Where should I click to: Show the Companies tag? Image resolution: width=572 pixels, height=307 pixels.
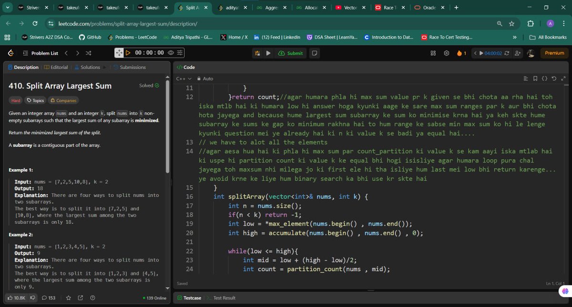63,100
